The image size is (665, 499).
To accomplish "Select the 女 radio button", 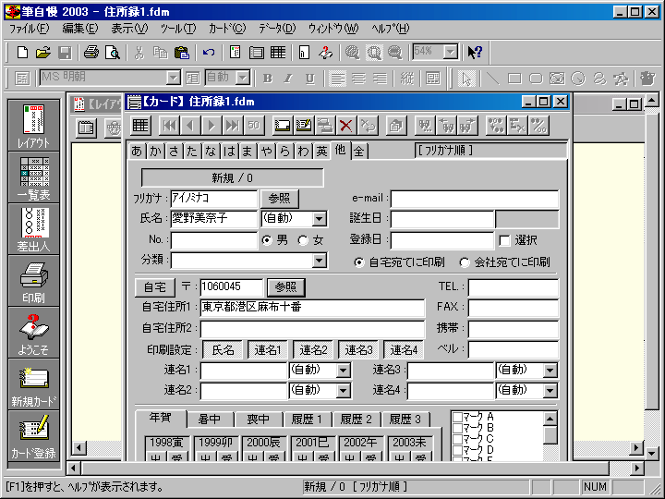I will tap(303, 240).
